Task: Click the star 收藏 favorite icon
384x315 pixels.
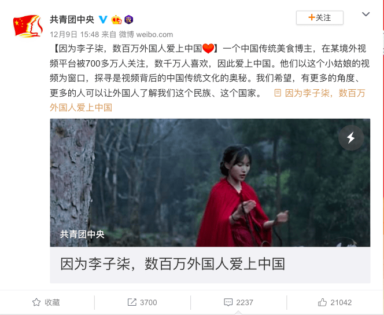Action: (x=36, y=302)
